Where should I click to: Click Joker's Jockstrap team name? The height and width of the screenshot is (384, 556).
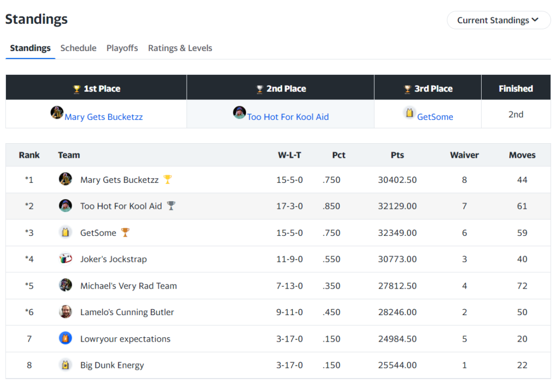click(x=113, y=259)
